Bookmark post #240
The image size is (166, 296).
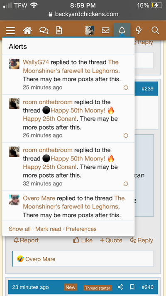(x=132, y=287)
